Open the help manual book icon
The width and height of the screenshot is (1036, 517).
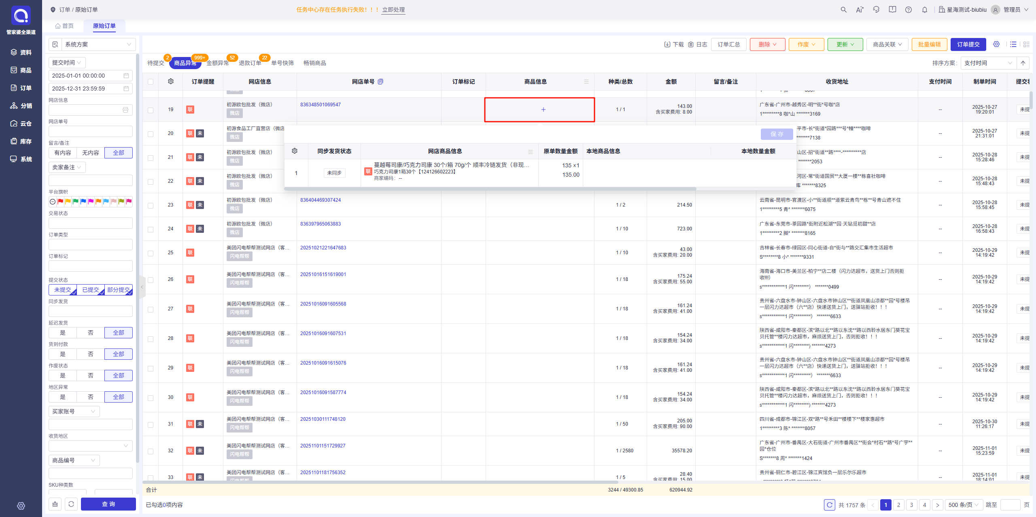(892, 10)
